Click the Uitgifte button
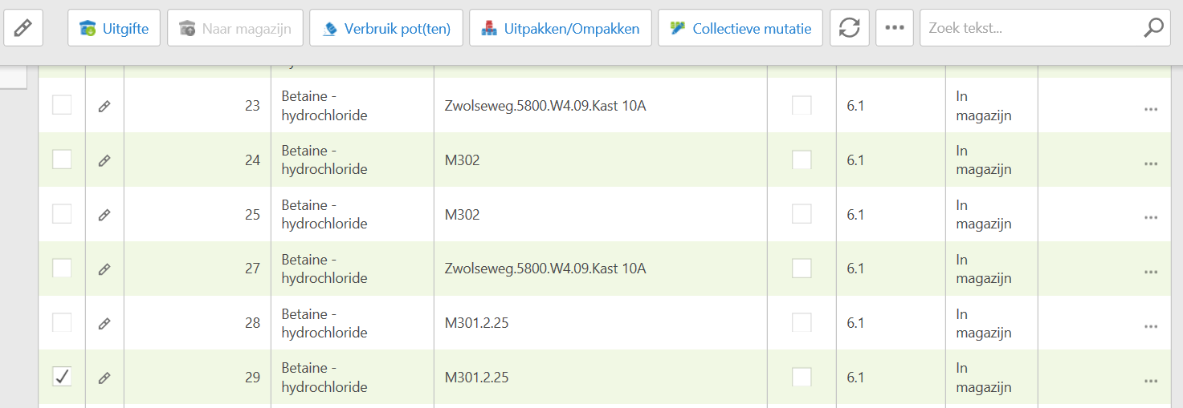This screenshot has height=408, width=1183. pyautogui.click(x=114, y=28)
